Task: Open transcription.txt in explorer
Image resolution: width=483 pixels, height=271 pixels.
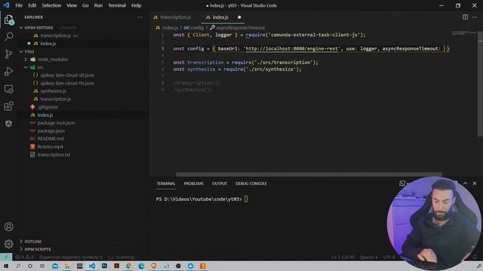Action: pyautogui.click(x=54, y=155)
